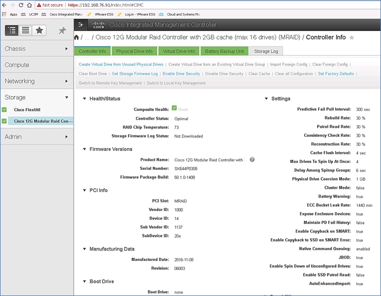Add Controller Info to favorites with star

pyautogui.click(x=352, y=37)
